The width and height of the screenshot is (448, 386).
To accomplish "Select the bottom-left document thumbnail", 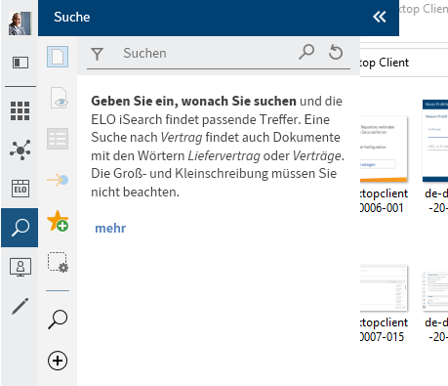I will (x=384, y=288).
